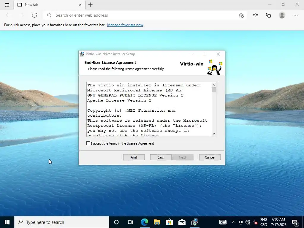Open Cortana from the taskbar
This screenshot has width=304, height=228.
coord(116,222)
